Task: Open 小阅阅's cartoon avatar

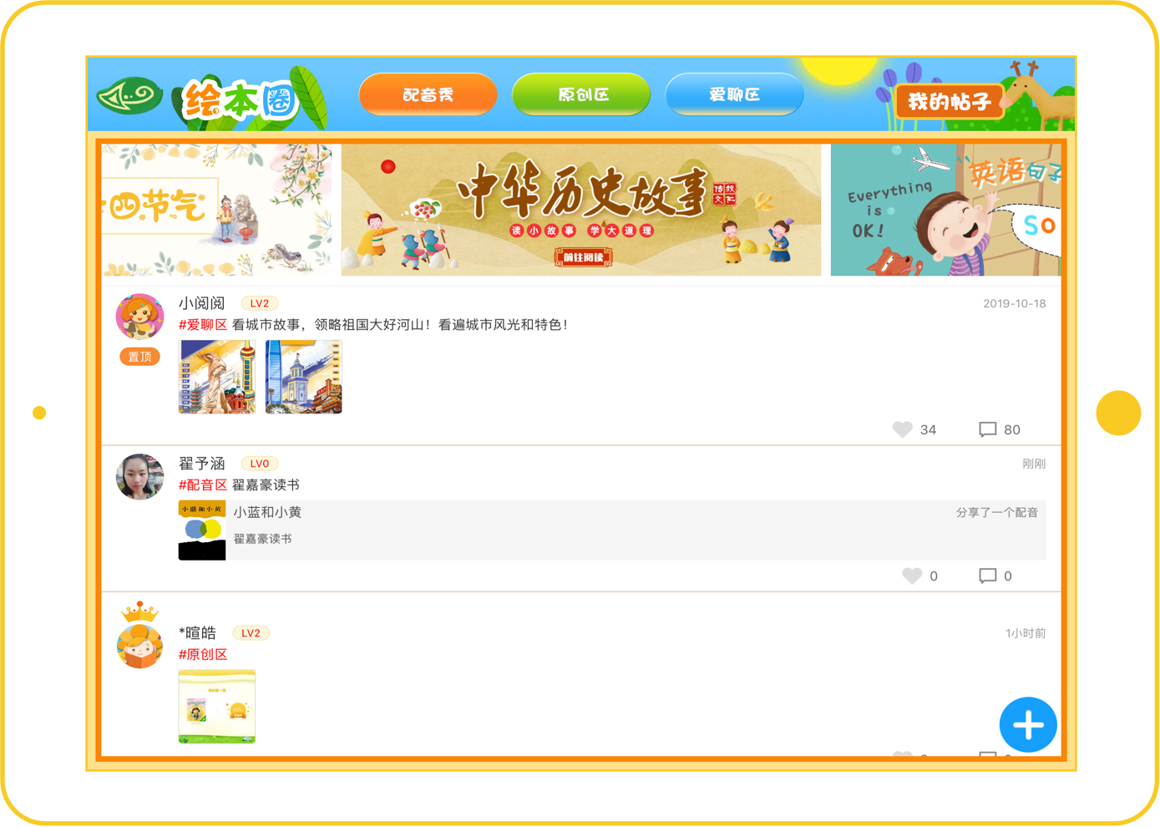Action: pyautogui.click(x=139, y=317)
